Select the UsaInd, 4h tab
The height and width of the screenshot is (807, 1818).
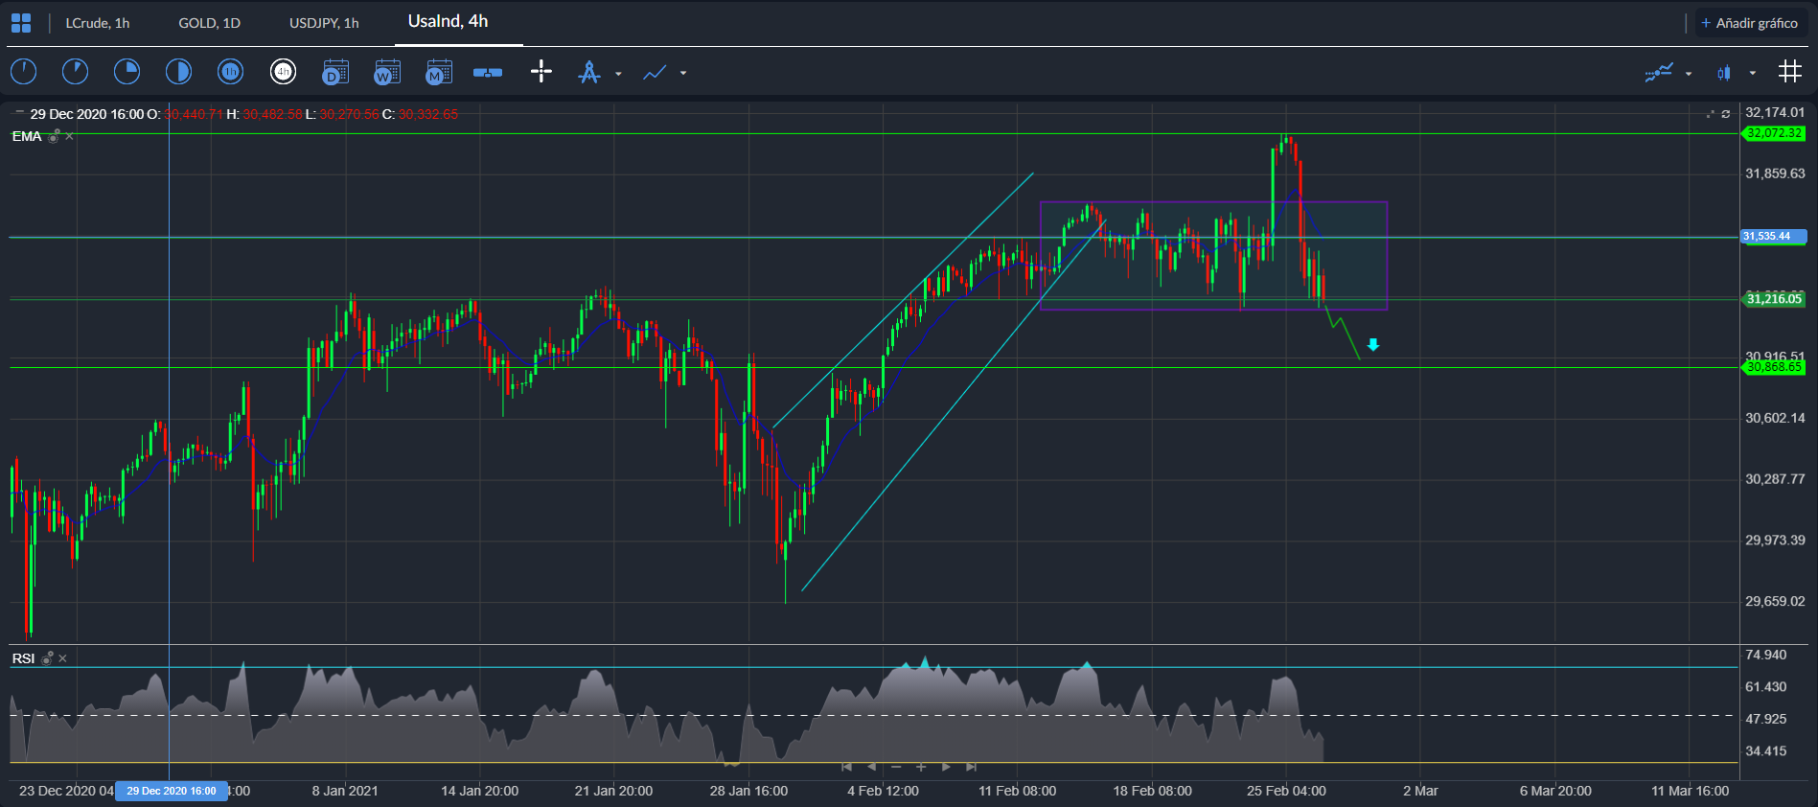pos(449,21)
